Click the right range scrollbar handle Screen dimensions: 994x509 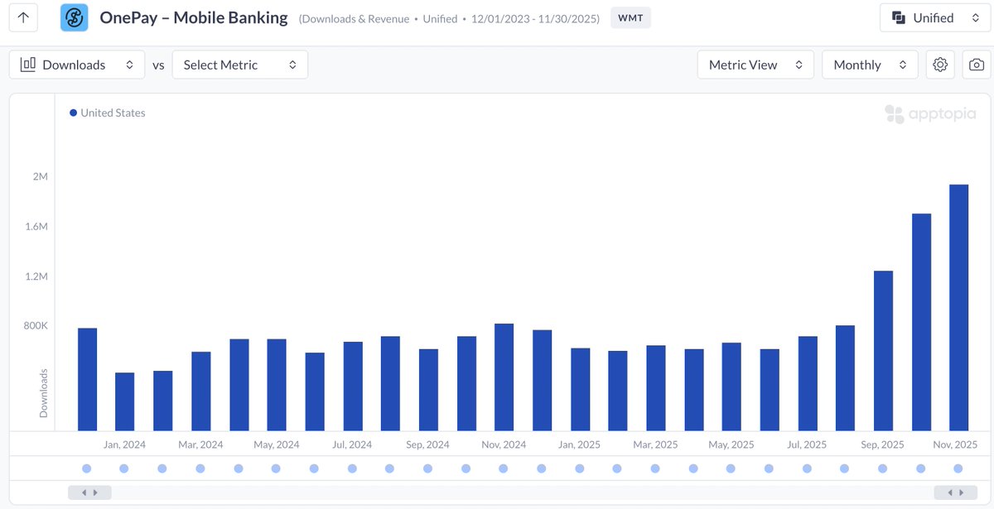955,492
